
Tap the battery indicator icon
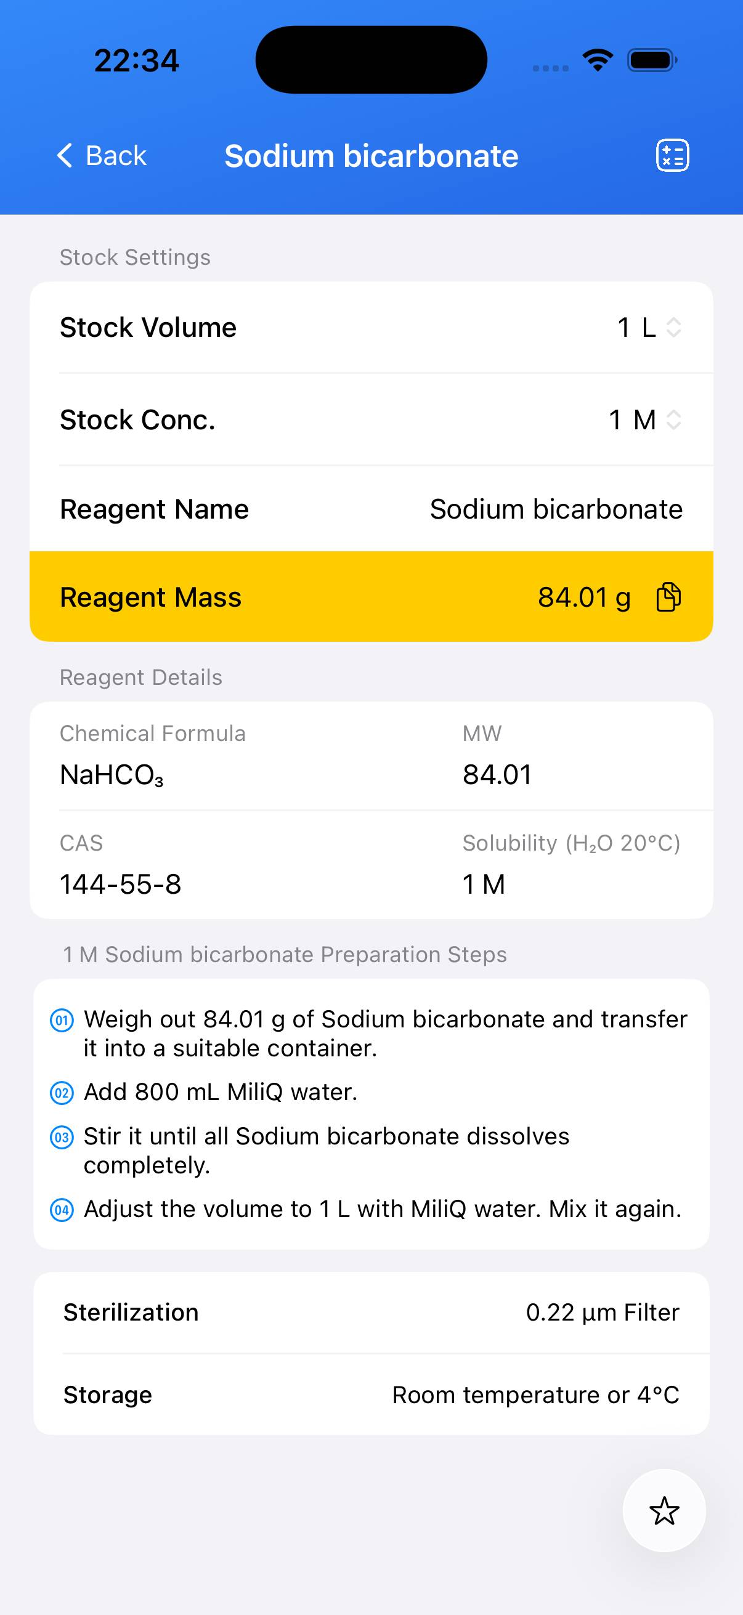point(652,60)
